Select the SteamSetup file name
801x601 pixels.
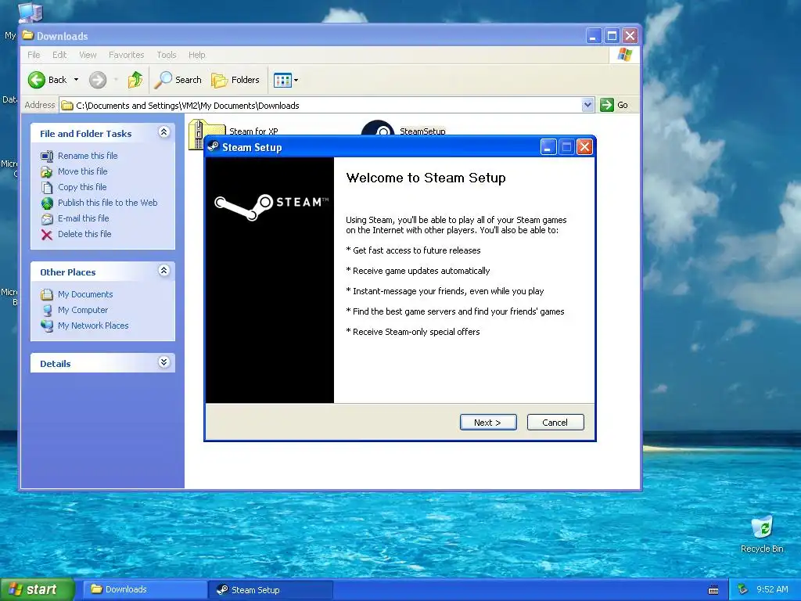point(422,131)
